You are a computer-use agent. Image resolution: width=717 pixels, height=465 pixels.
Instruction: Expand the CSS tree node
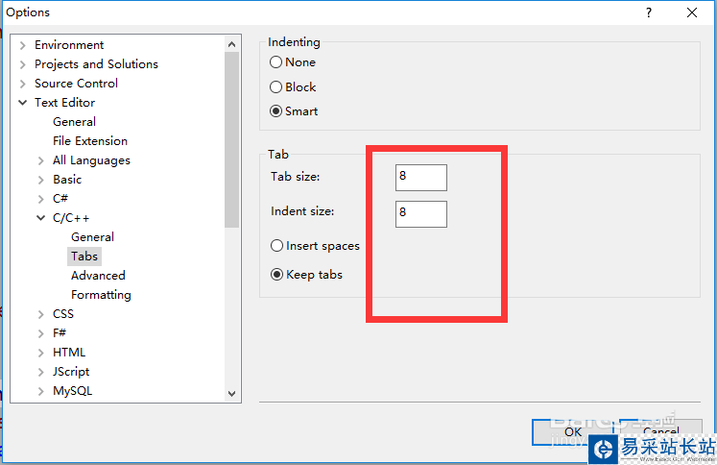40,314
